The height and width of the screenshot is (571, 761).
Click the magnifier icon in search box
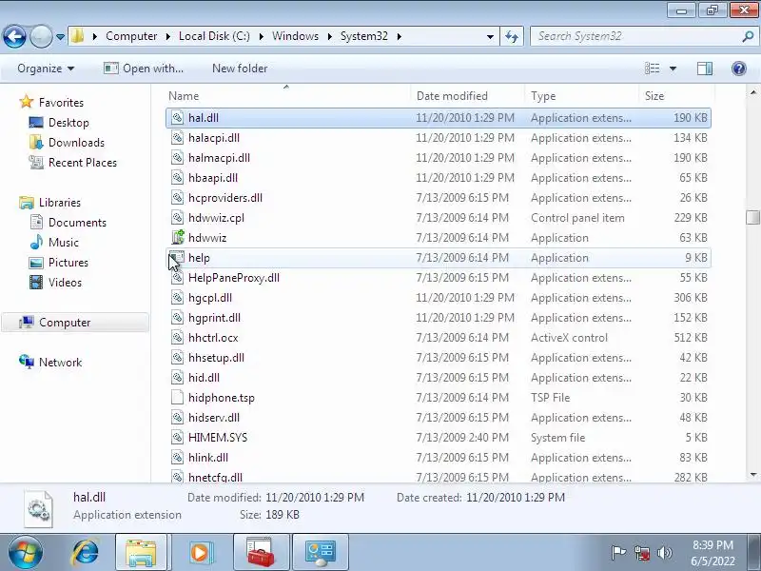click(x=748, y=36)
